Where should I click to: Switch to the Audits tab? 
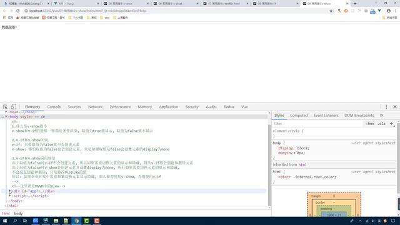coord(211,107)
